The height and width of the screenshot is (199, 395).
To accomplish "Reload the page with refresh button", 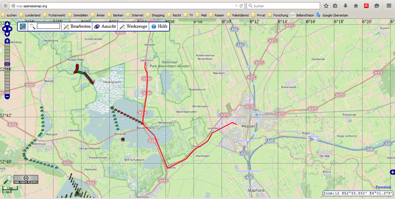I will (x=241, y=6).
